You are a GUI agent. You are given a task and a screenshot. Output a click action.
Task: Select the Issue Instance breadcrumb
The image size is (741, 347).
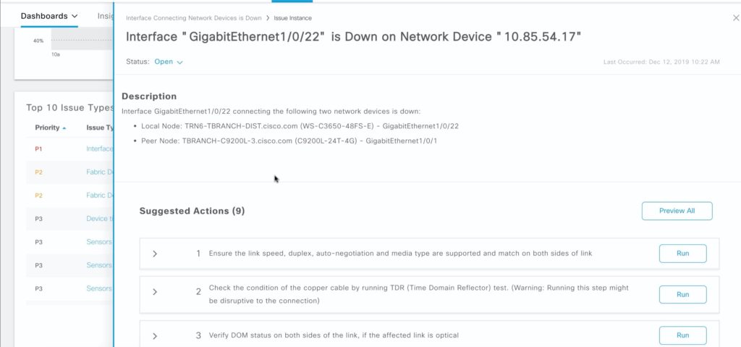pyautogui.click(x=293, y=17)
